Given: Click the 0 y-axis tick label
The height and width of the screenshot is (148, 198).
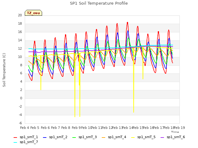Looking at the screenshot, I should [21, 98].
